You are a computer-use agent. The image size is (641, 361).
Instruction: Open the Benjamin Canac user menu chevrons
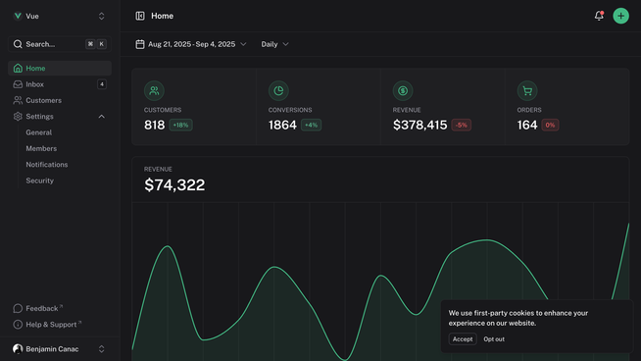click(101, 348)
